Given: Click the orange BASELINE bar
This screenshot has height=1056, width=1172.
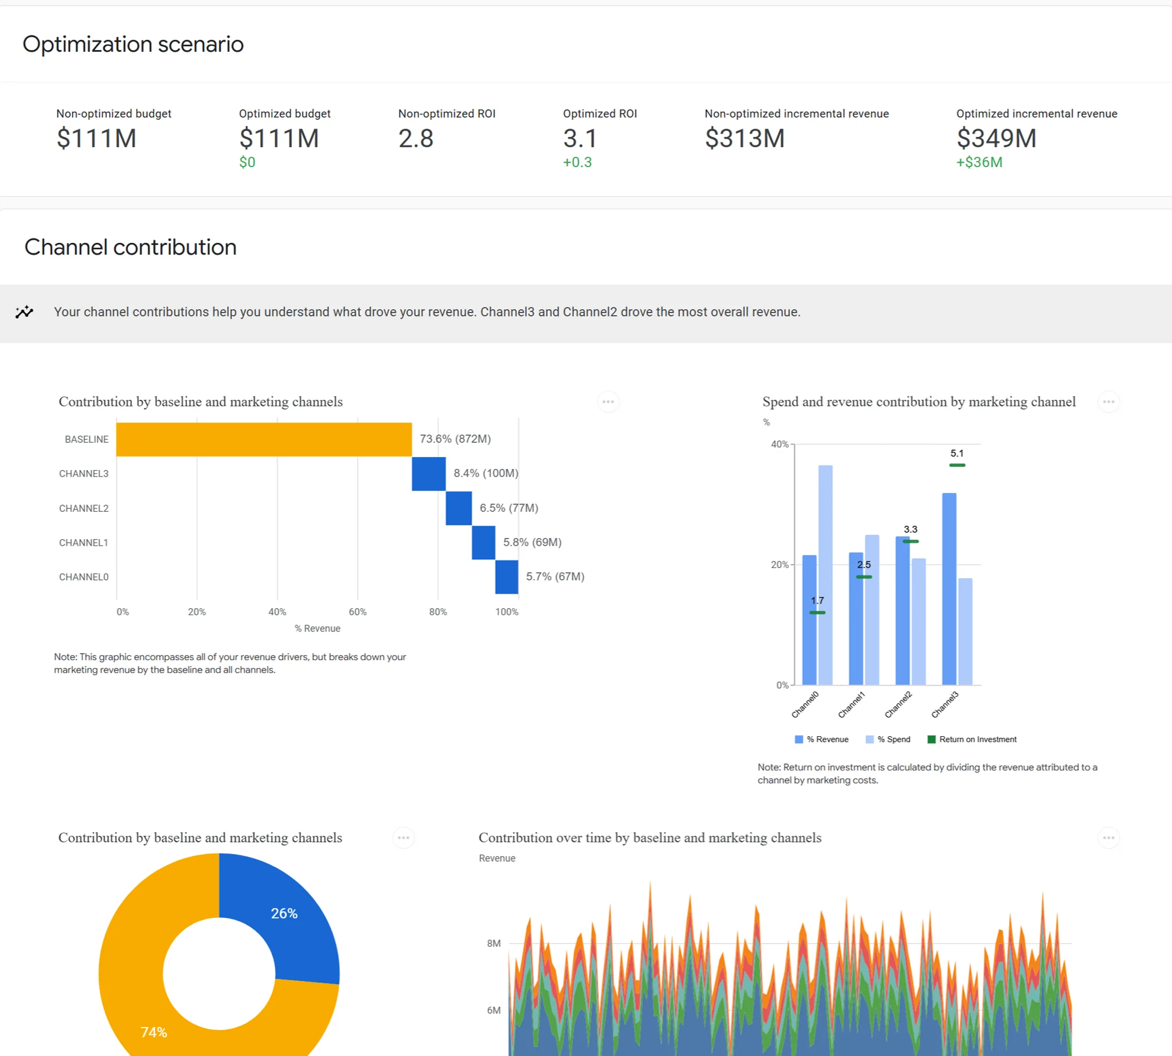Looking at the screenshot, I should click(x=263, y=439).
